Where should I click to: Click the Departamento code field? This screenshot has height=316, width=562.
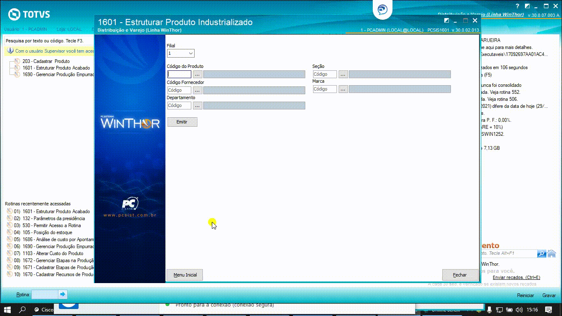tap(179, 106)
